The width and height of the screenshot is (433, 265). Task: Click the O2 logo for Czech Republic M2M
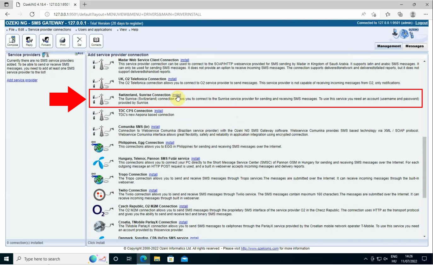(103, 210)
